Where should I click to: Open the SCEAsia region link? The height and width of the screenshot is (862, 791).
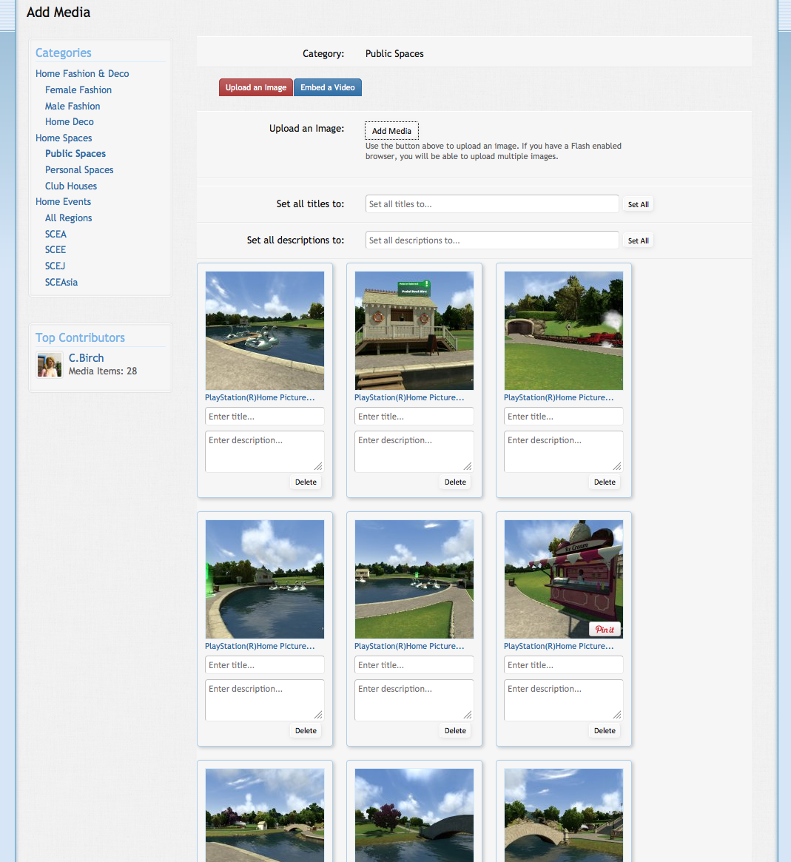click(61, 282)
